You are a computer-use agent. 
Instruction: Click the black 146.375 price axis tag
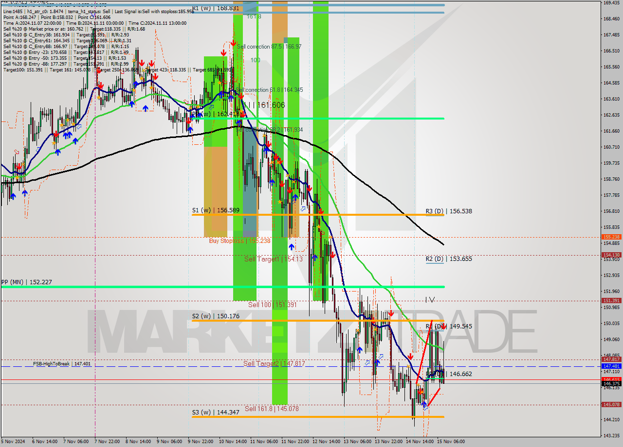tap(611, 384)
